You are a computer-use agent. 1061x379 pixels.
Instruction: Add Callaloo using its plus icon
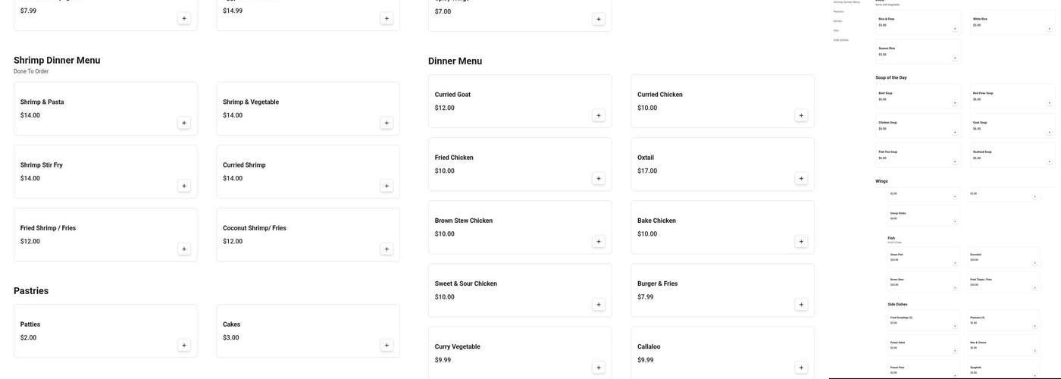click(x=801, y=368)
